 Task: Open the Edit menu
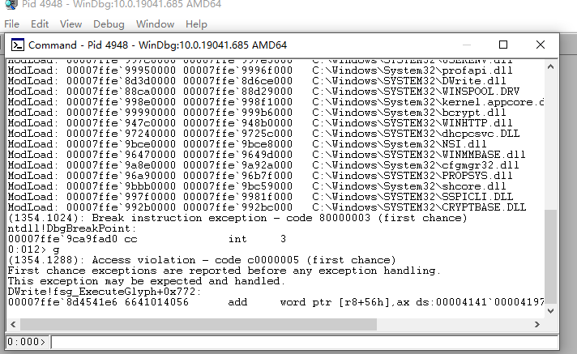40,24
